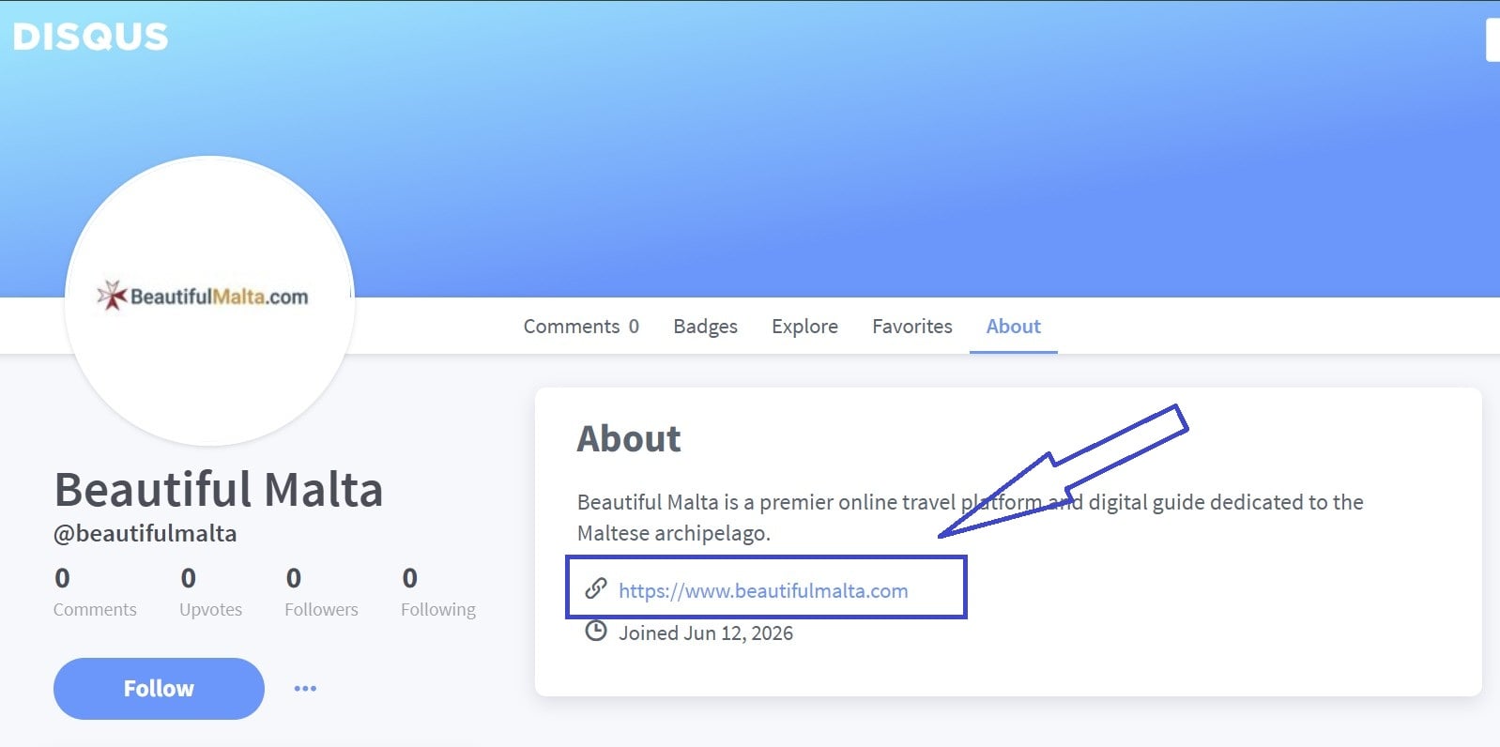Switch to the Explore tab

(x=804, y=327)
